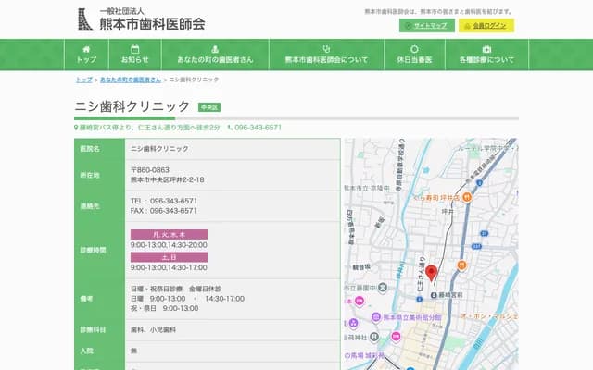Click the 観音坂 label on the map
Viewport: 593px width, 370px height.
click(x=361, y=267)
